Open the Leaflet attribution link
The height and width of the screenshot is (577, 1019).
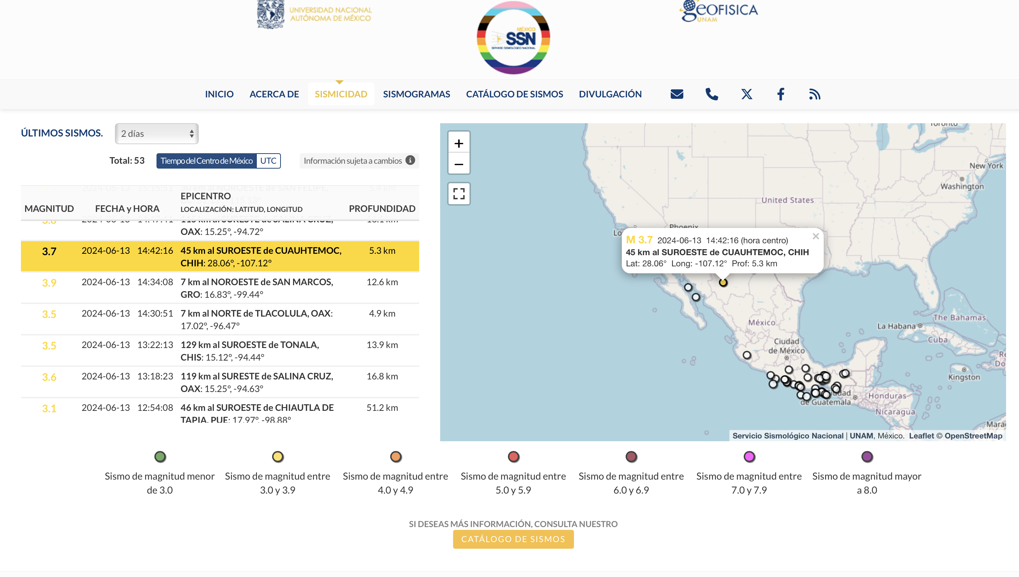(x=922, y=436)
